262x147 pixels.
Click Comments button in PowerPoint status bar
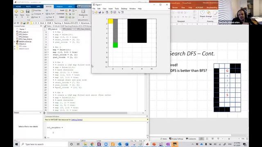(x=191, y=139)
